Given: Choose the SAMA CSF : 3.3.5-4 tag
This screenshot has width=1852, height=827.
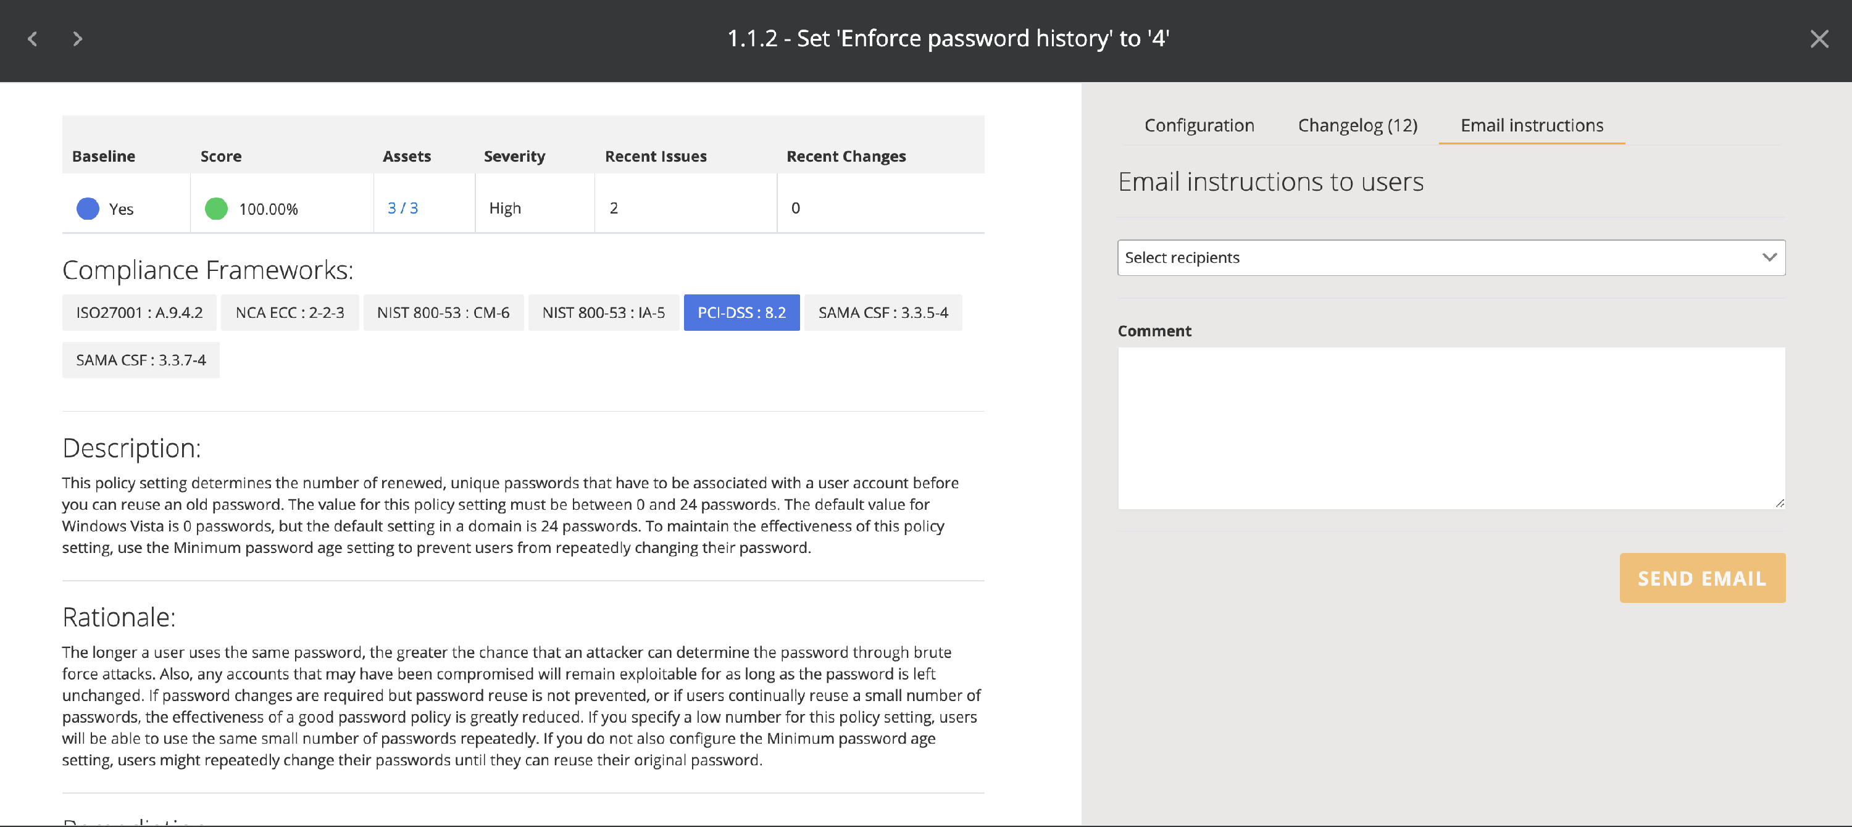Looking at the screenshot, I should [883, 312].
